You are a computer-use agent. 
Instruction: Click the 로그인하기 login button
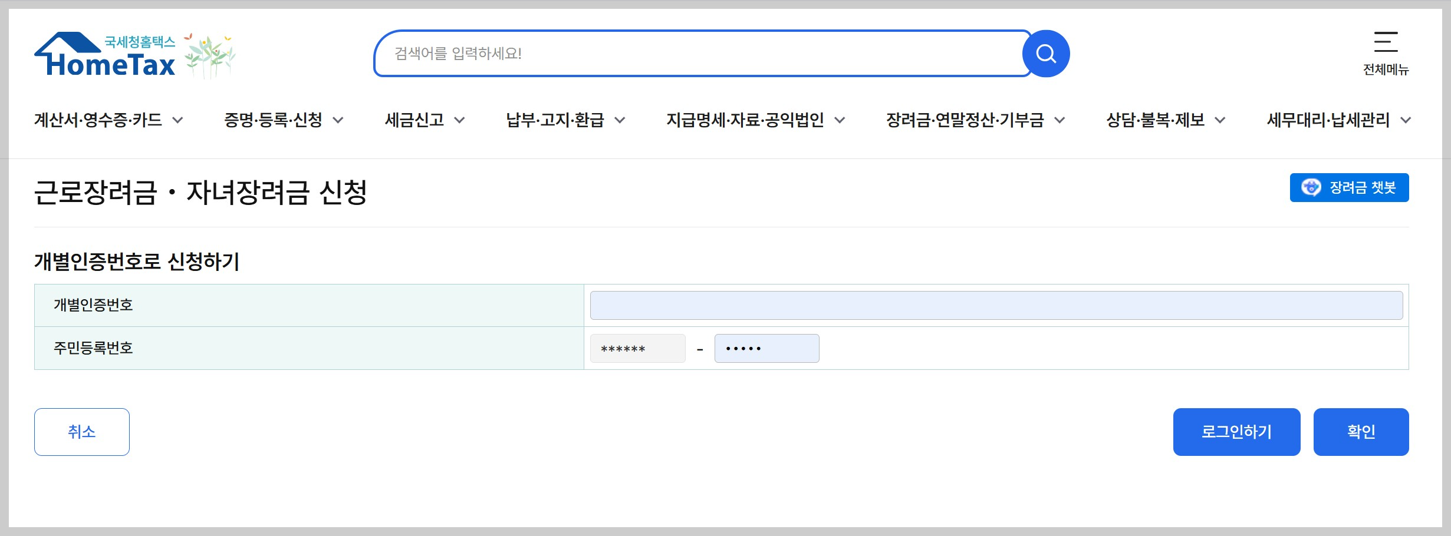tap(1236, 431)
